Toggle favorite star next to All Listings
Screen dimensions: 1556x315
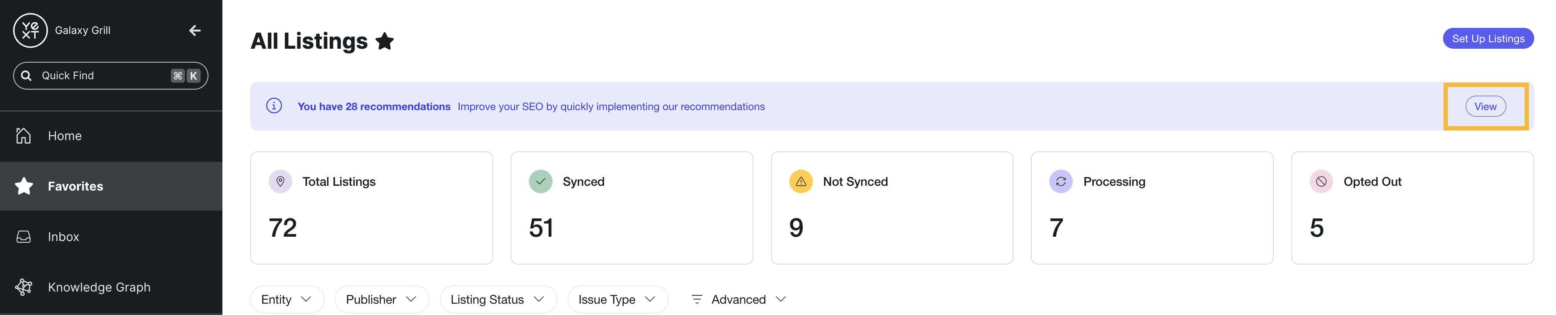[385, 42]
